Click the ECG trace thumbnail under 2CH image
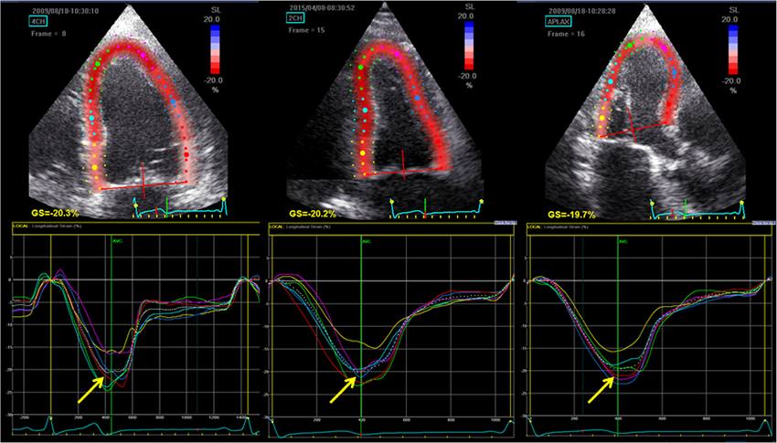This screenshot has width=777, height=443. tap(437, 207)
